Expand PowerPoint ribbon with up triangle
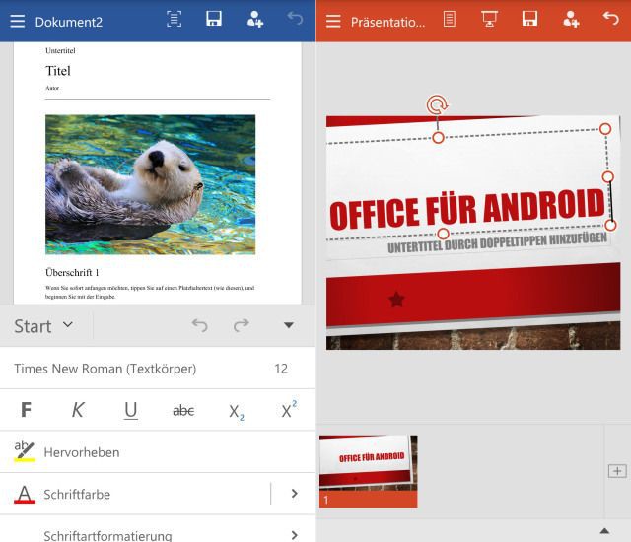 pos(604,531)
